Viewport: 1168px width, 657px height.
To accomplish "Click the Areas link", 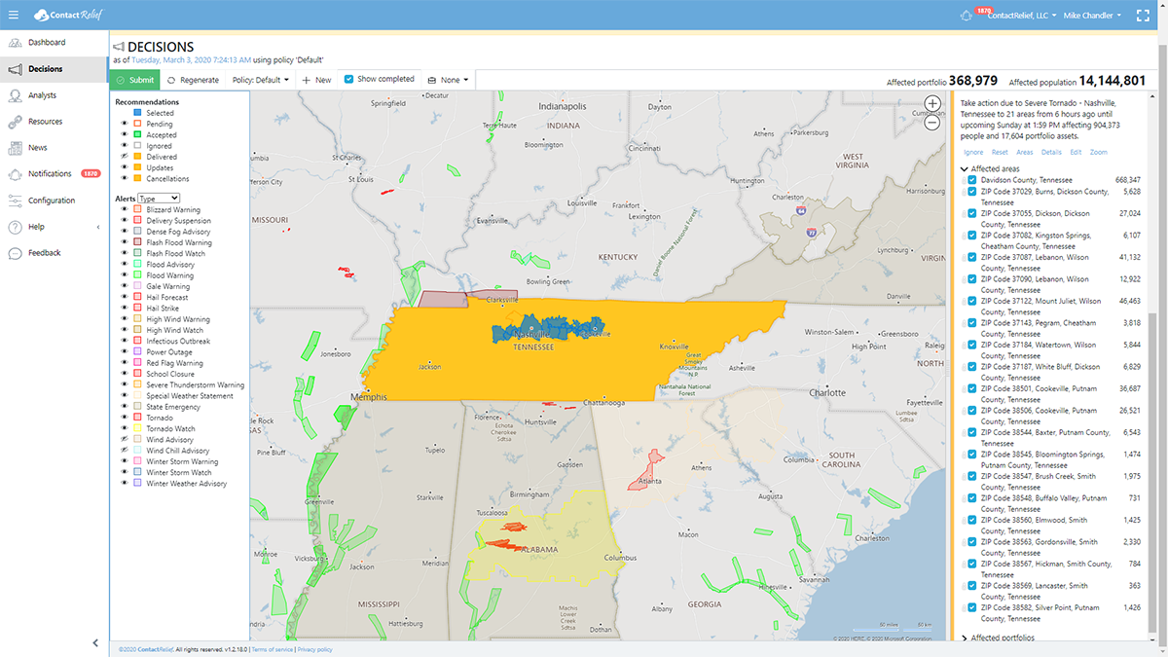I will (x=1025, y=153).
